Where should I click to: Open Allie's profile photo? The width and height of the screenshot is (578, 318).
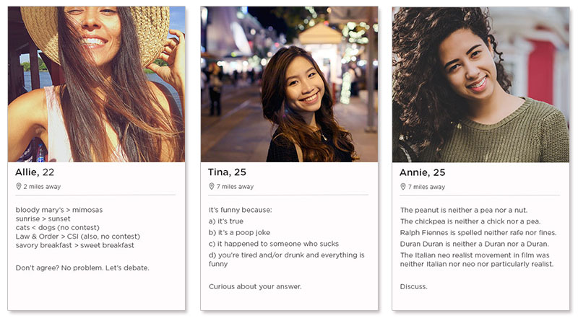click(96, 83)
